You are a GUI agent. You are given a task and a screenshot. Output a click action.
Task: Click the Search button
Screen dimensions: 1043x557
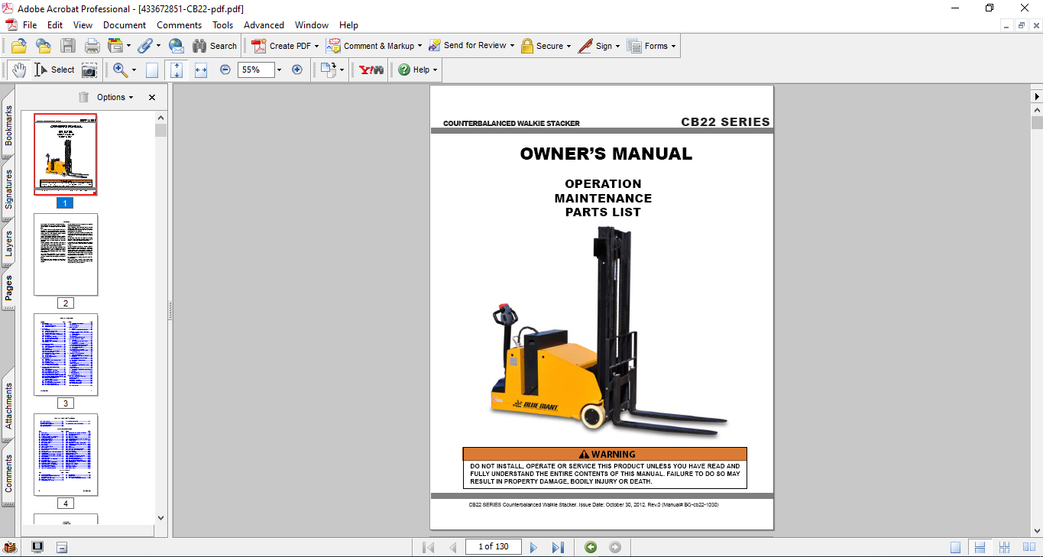click(215, 46)
